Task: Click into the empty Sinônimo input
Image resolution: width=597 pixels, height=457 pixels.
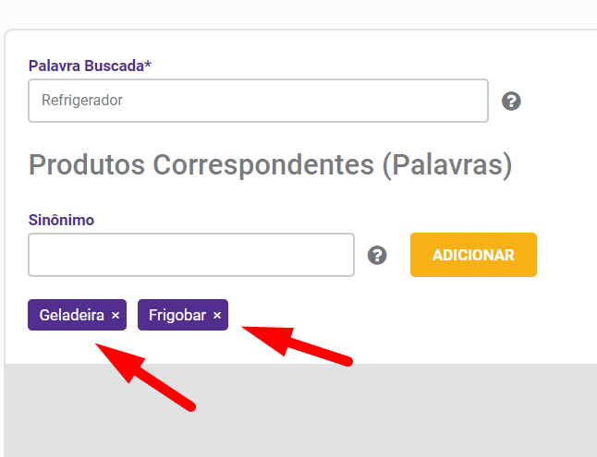Action: pos(191,255)
